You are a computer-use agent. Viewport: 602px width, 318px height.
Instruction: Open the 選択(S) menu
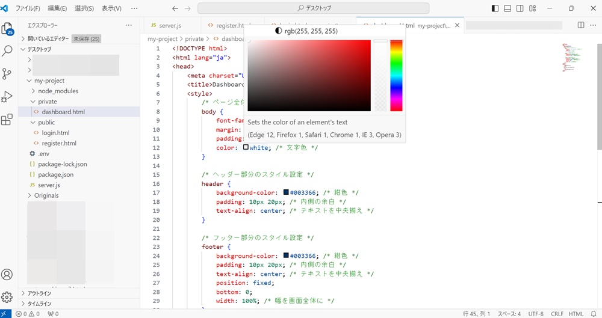click(84, 8)
